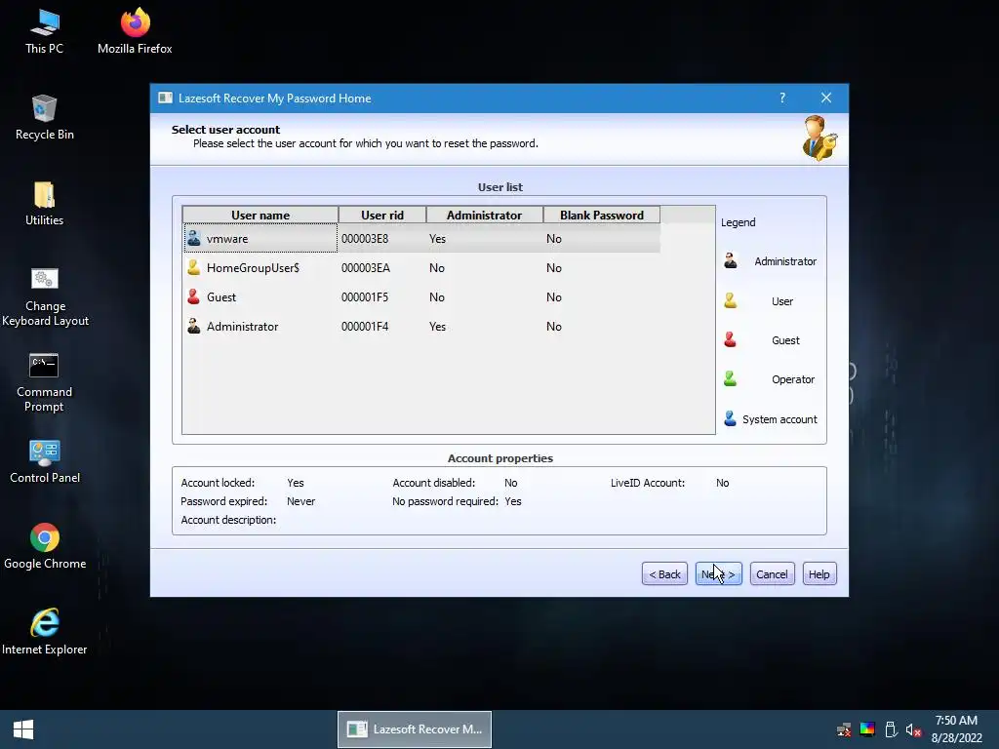Click user rid 000003EA
Screen dimensions: 999x749
[365, 267]
